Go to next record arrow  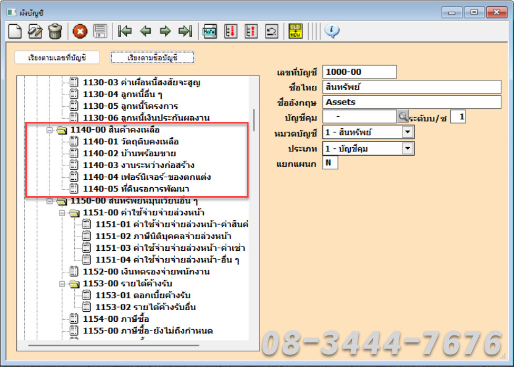(x=165, y=32)
